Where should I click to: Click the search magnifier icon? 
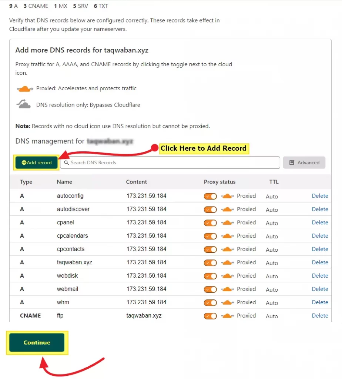[x=66, y=162]
